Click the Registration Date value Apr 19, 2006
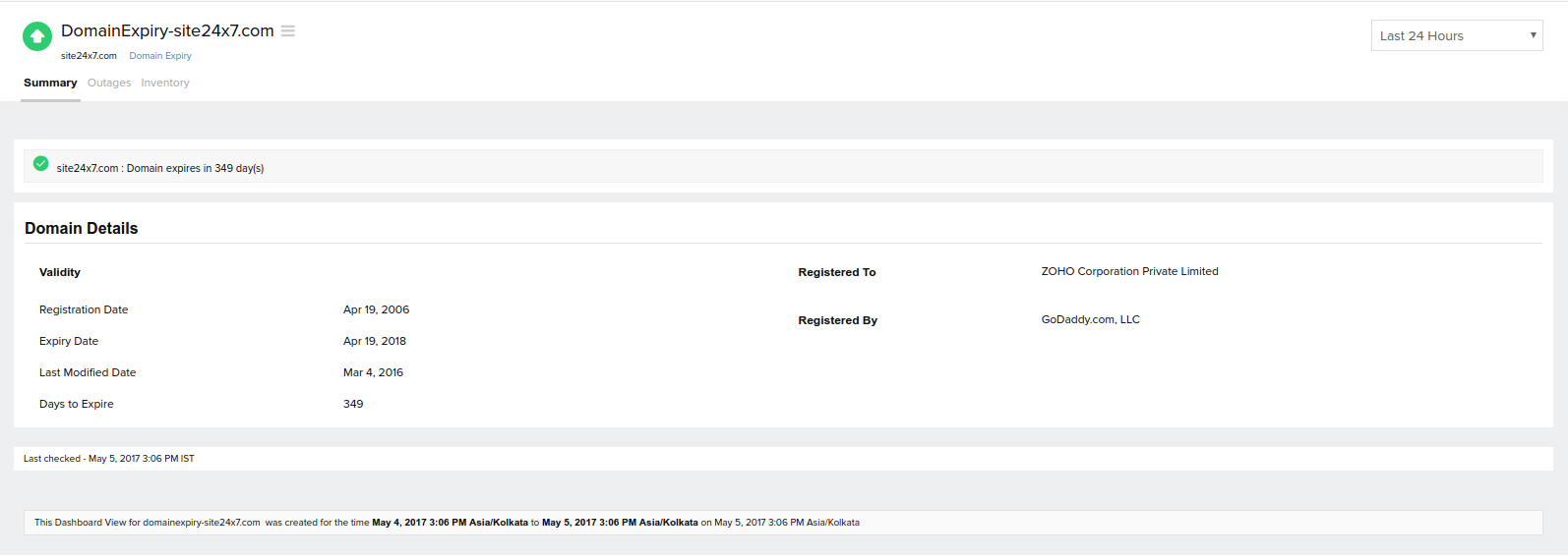This screenshot has height=559, width=1568. coord(376,309)
